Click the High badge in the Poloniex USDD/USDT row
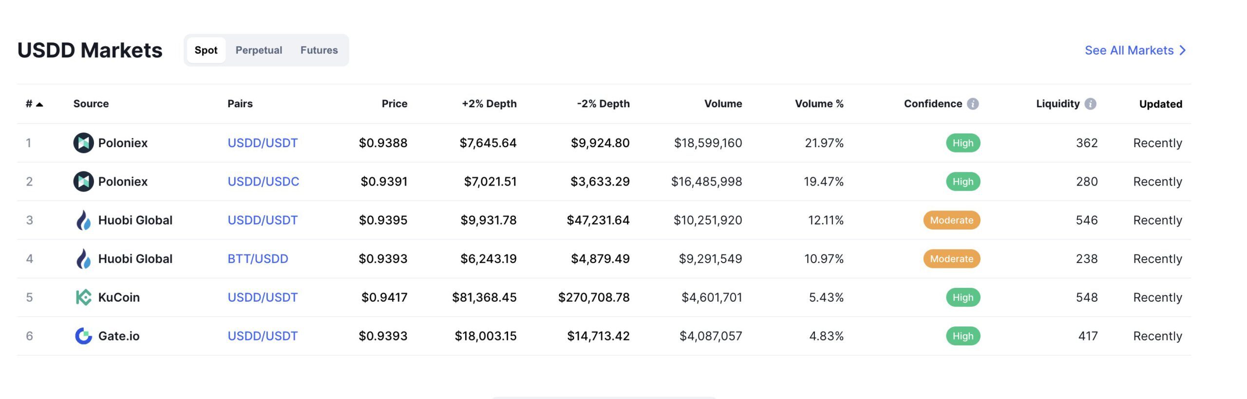This screenshot has width=1247, height=399. (963, 143)
